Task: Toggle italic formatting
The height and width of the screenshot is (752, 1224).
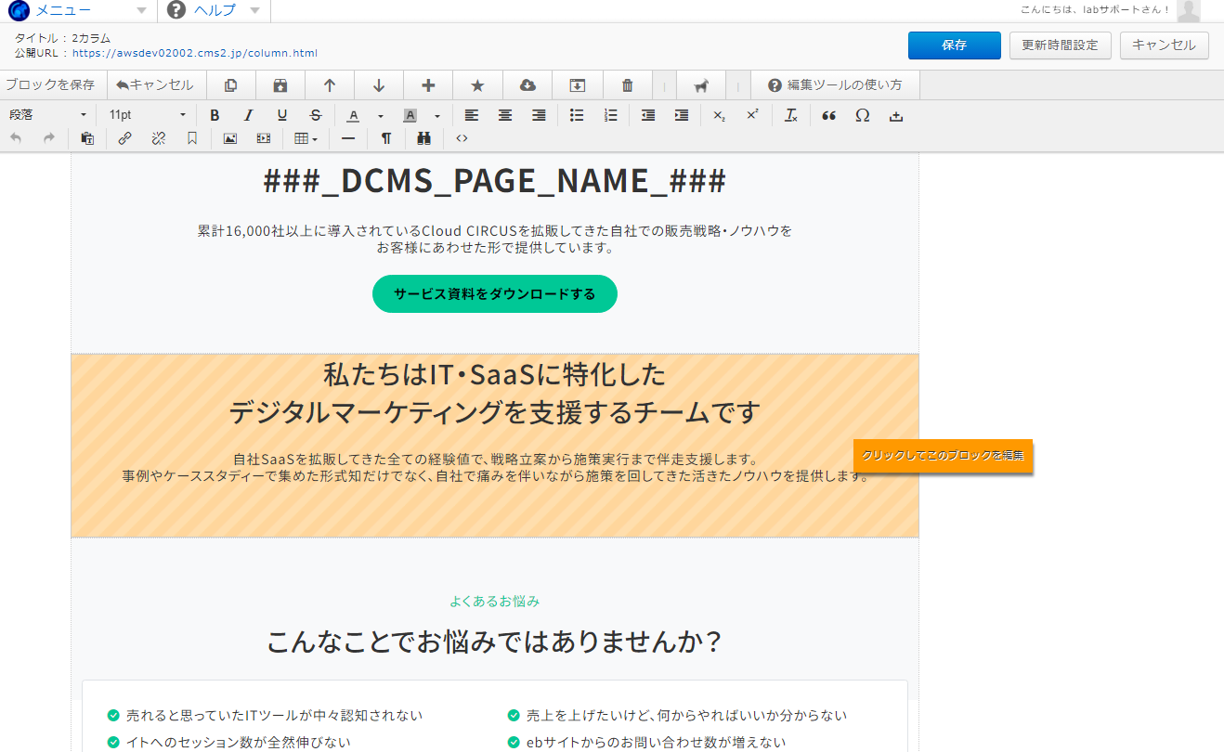Action: point(248,115)
